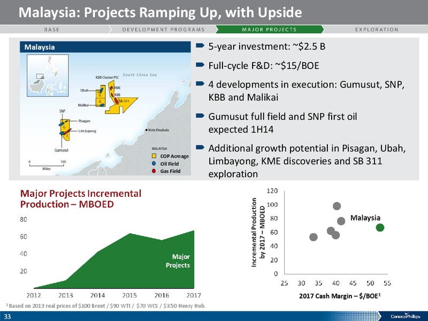Screen dimensions: 428x321
Task: Click the SNP label on map
Action: click(x=62, y=111)
